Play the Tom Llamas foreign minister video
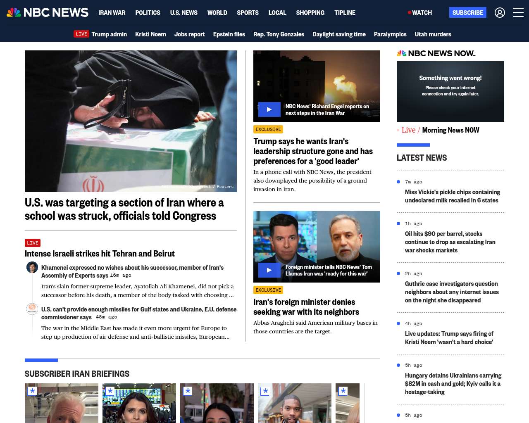529x423 pixels. 269,270
